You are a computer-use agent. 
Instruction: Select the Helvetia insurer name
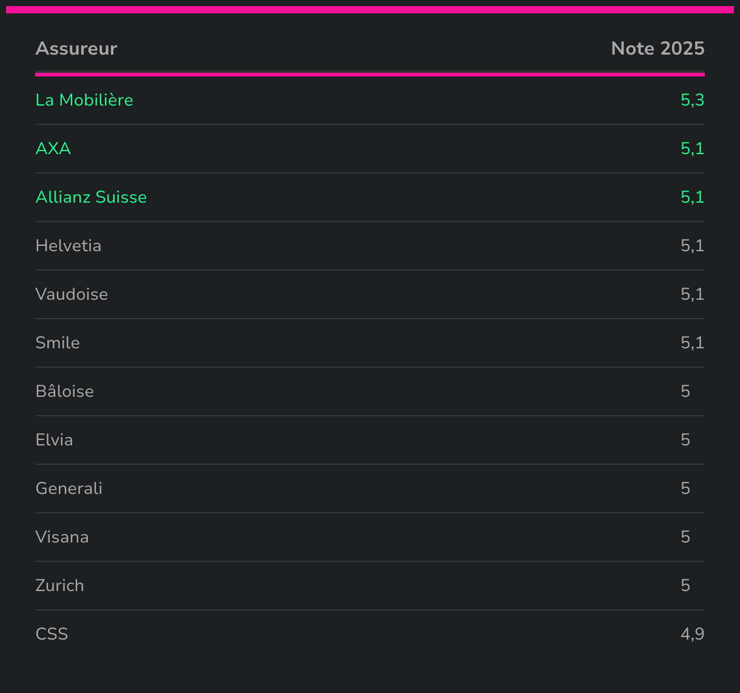click(69, 246)
